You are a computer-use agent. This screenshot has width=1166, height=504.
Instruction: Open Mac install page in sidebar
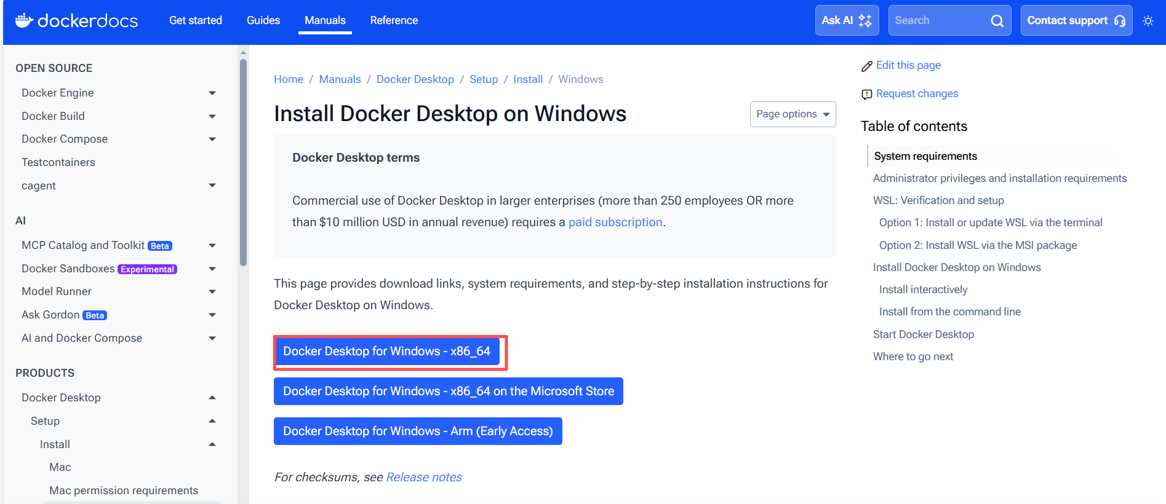[x=60, y=467]
